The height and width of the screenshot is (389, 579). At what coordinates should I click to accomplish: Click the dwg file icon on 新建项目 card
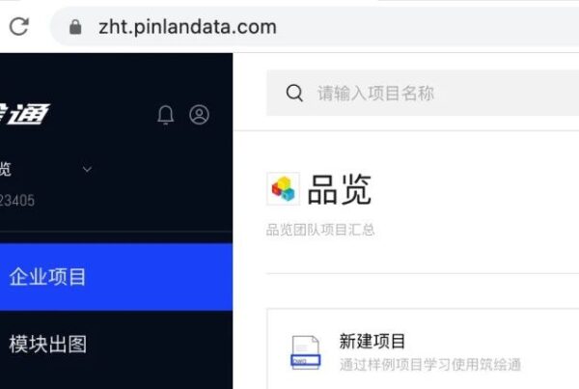point(305,352)
